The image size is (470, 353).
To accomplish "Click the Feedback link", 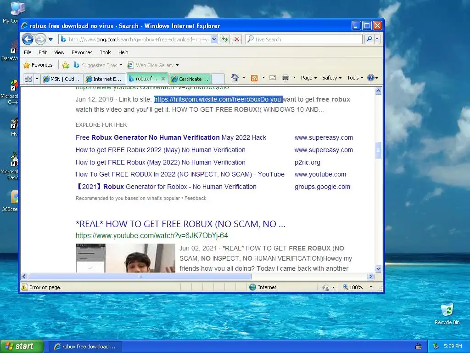I will tap(196, 198).
